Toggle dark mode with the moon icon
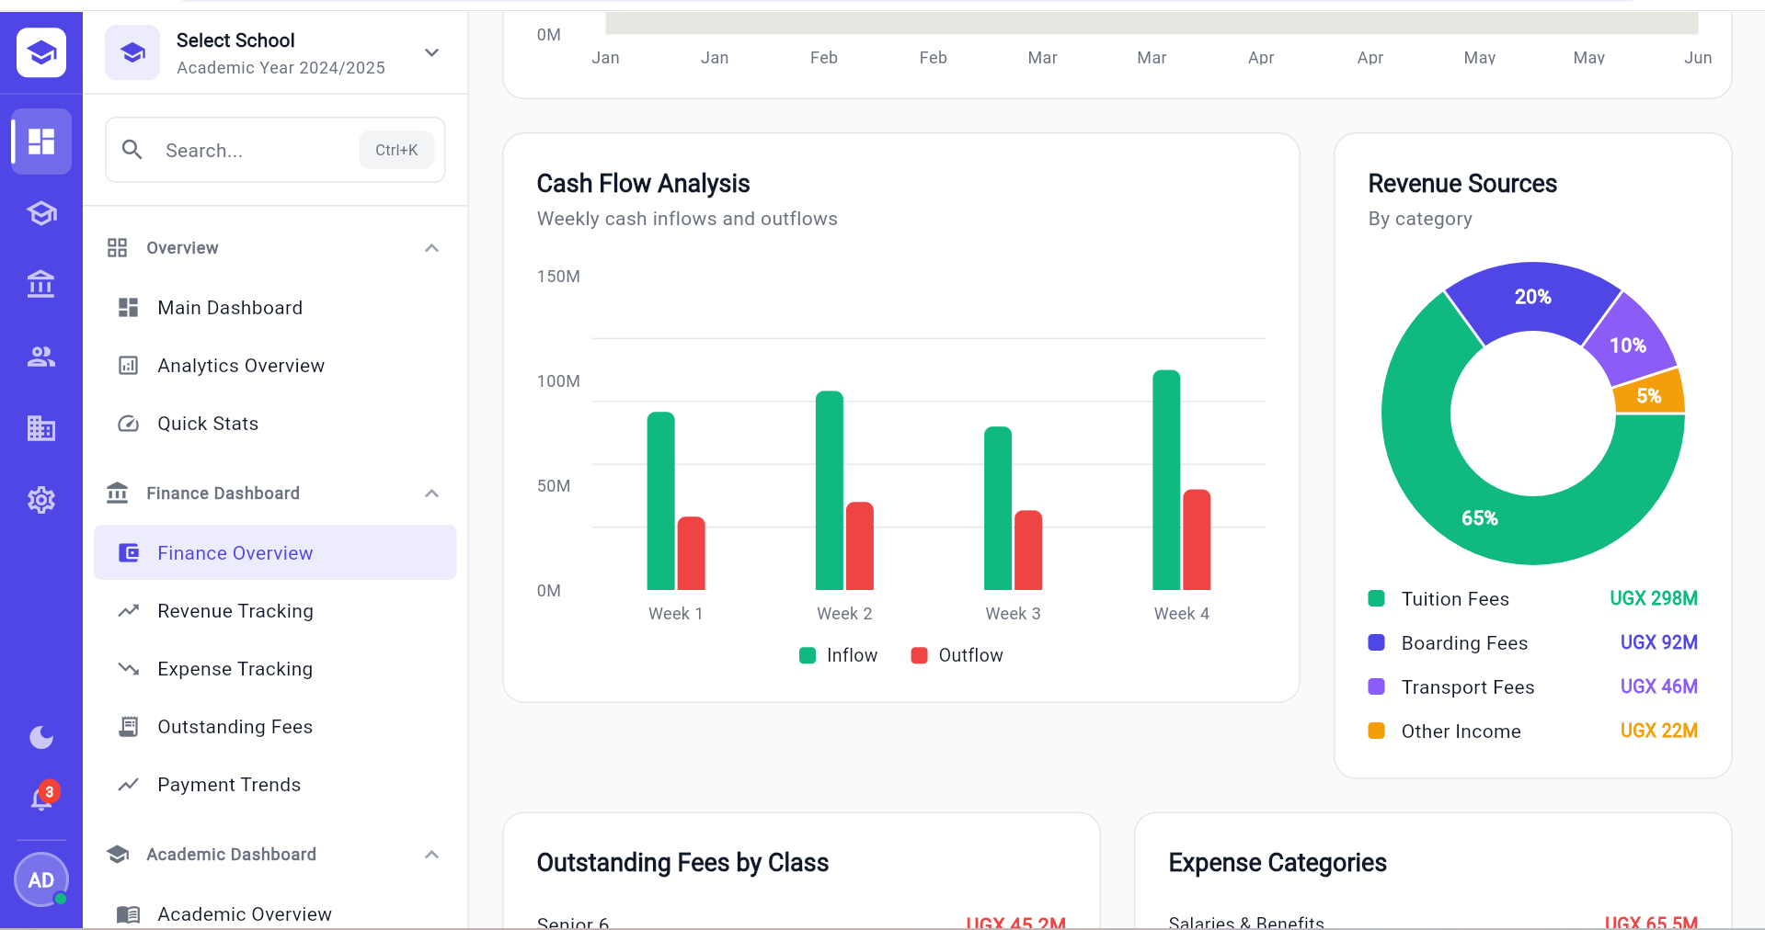 click(x=40, y=737)
